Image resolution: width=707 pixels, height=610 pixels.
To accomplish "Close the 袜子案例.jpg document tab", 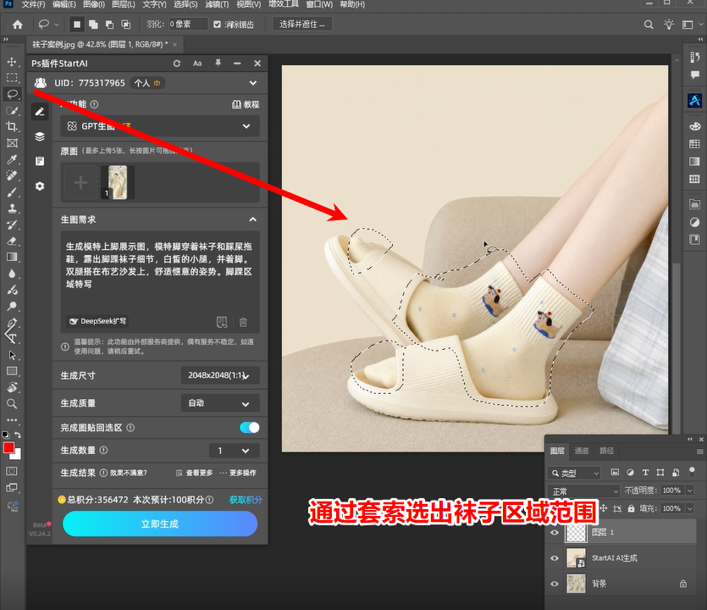I will (175, 44).
